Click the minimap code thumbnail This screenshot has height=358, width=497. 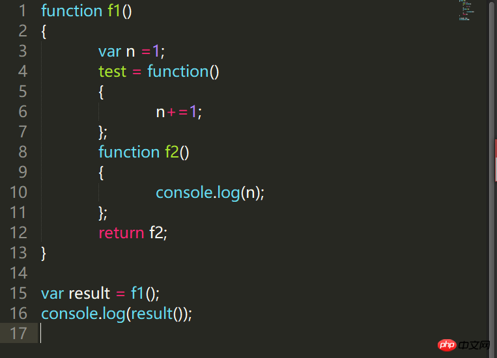pyautogui.click(x=466, y=10)
